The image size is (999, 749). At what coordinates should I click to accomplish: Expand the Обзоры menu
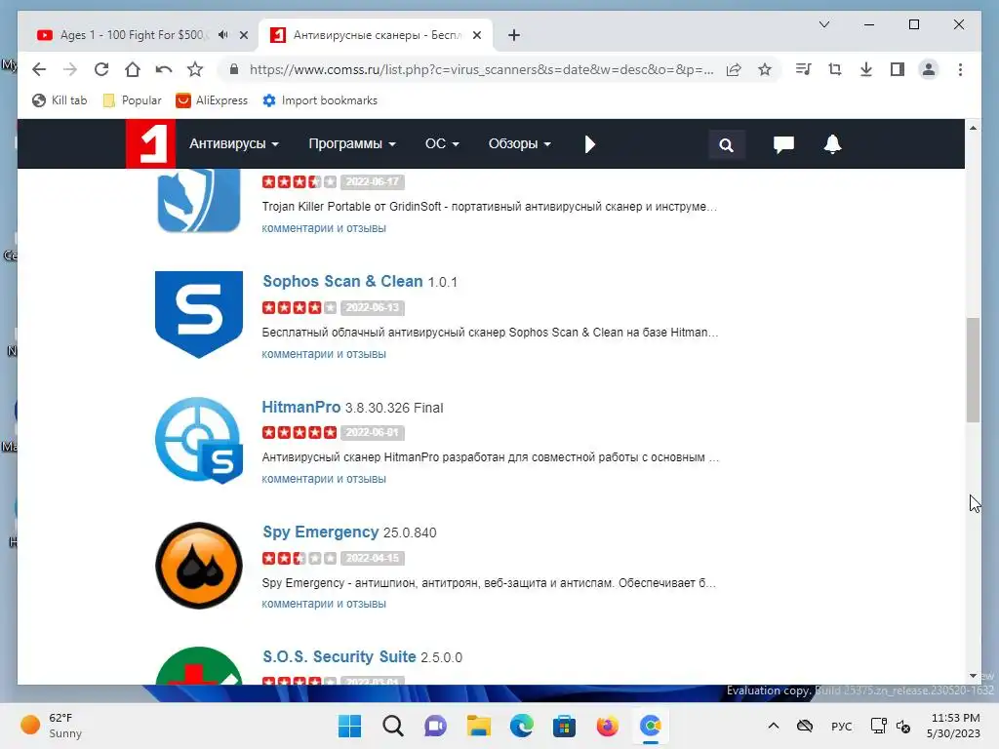519,144
